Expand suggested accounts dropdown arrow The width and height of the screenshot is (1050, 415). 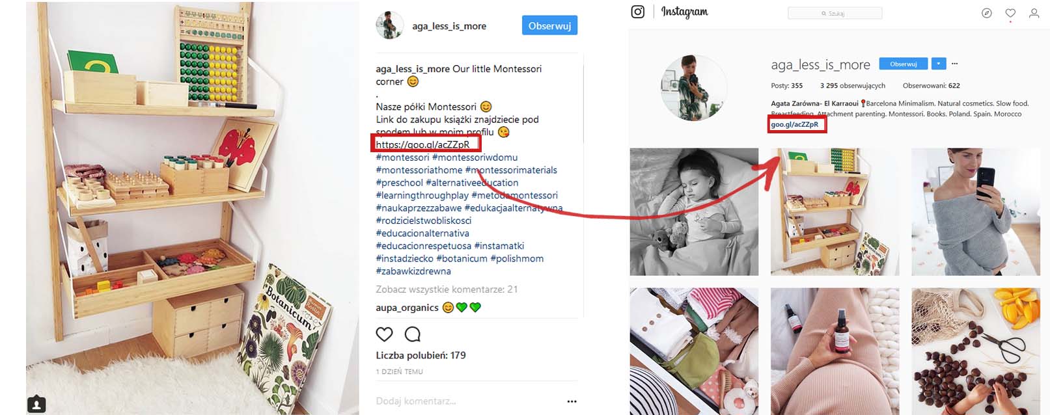[938, 64]
